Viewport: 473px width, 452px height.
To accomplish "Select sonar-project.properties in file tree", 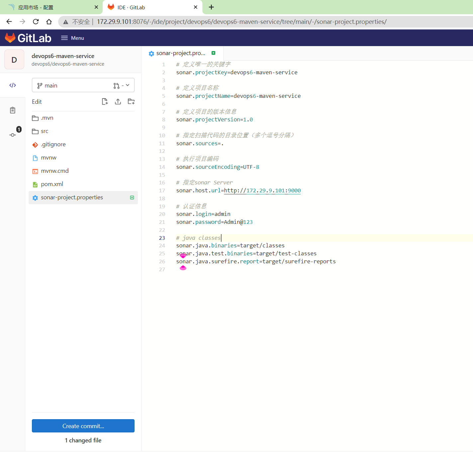I will [83, 198].
